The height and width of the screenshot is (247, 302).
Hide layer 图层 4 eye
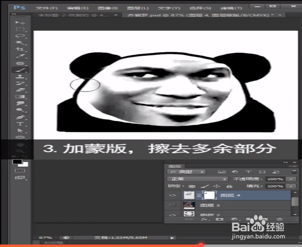click(172, 195)
